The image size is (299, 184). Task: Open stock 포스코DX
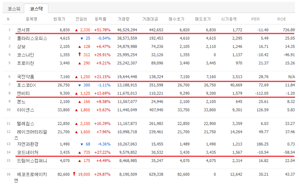pyautogui.click(x=27, y=85)
